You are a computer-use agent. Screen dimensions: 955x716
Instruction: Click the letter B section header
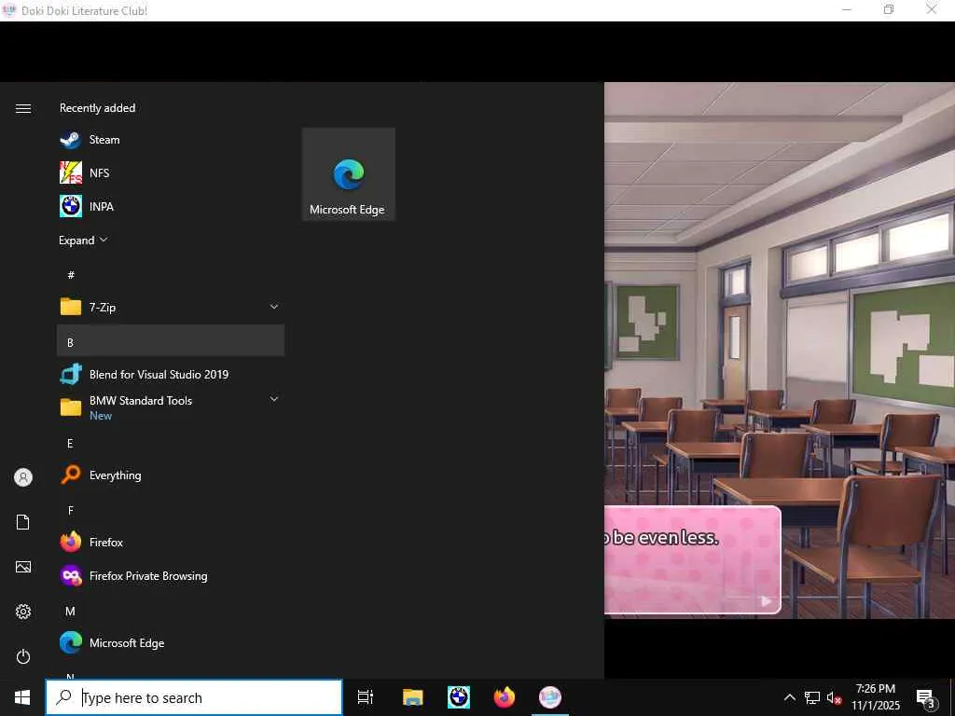coord(171,340)
